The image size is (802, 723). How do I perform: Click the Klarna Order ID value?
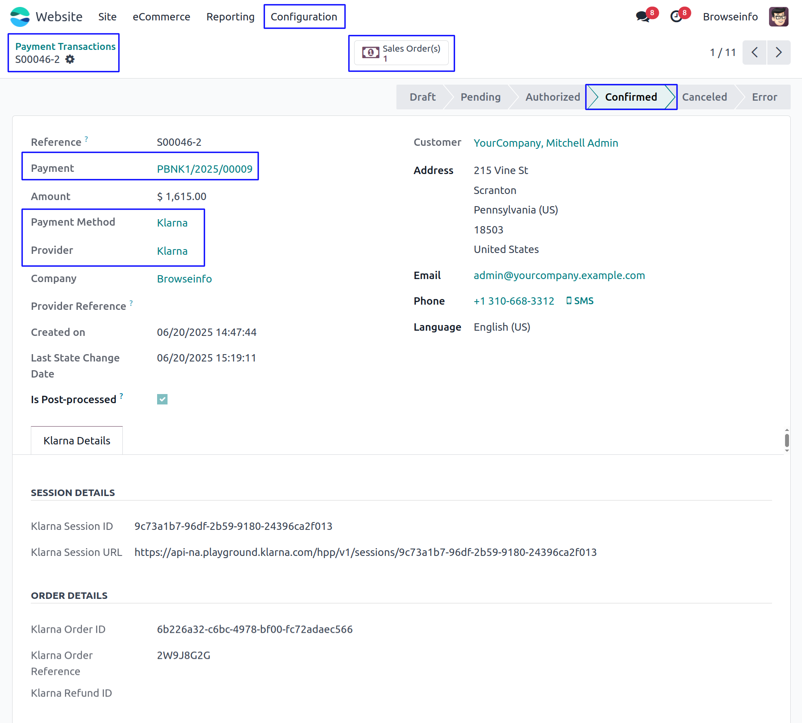[x=255, y=629]
